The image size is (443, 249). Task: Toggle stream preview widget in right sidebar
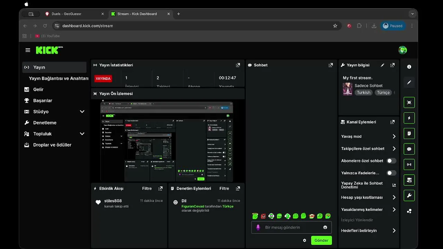coord(409,102)
